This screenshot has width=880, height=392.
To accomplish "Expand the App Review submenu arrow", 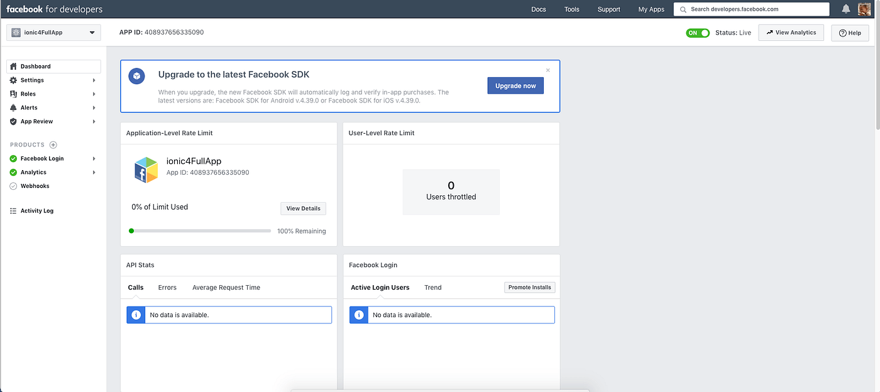I will point(94,121).
